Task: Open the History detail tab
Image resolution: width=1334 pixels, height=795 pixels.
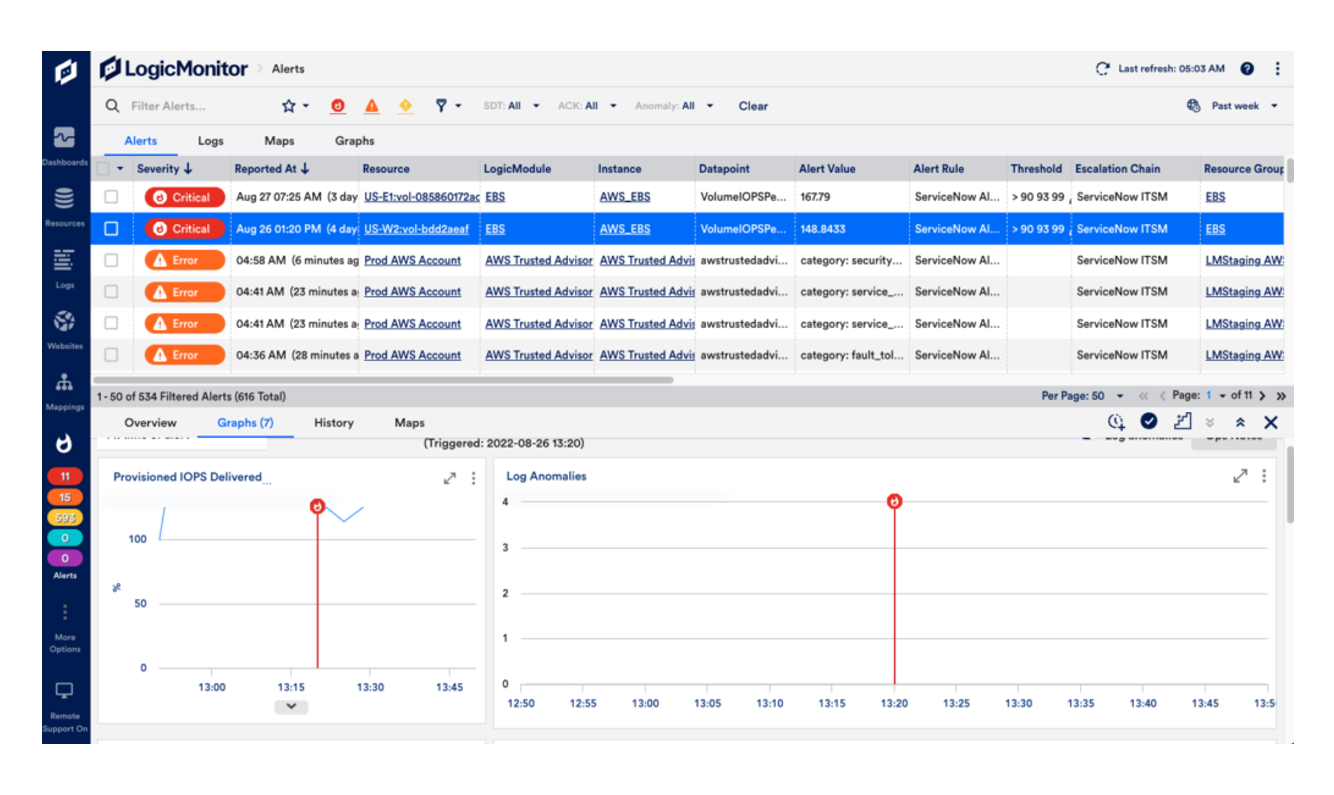Action: 334,423
